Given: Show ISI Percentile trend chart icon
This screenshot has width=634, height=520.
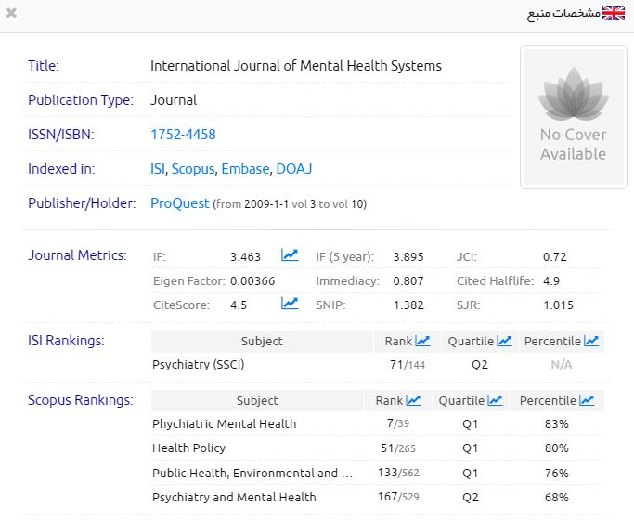Looking at the screenshot, I should tap(591, 342).
